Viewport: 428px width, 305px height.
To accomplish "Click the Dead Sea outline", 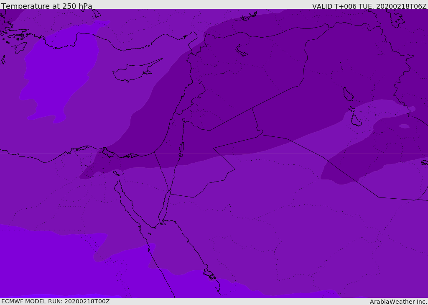I will click(181, 148).
